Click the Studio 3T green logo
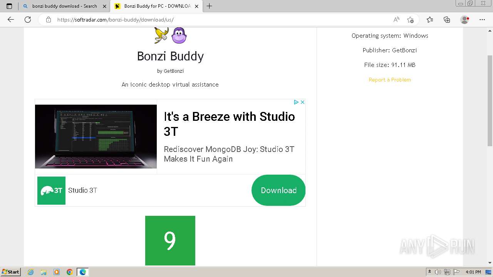493x277 pixels. pos(51,190)
